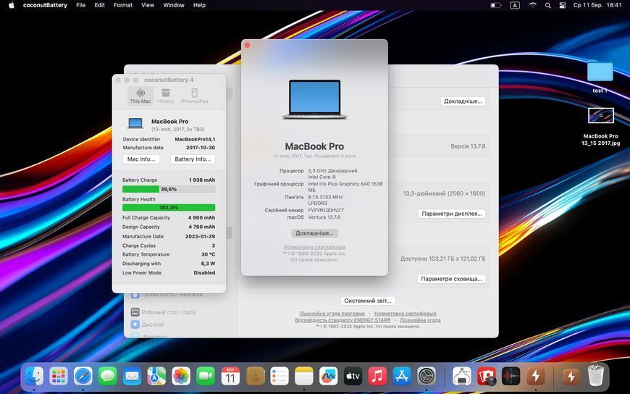Viewport: 630px width, 394px height.
Task: Click Device Identifier MacBookPro14,1 value
Action: click(x=195, y=140)
